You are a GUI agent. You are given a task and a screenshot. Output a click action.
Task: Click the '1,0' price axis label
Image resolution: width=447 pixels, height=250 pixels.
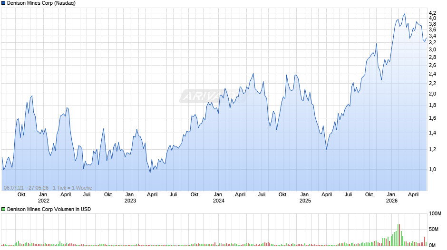tap(432, 169)
